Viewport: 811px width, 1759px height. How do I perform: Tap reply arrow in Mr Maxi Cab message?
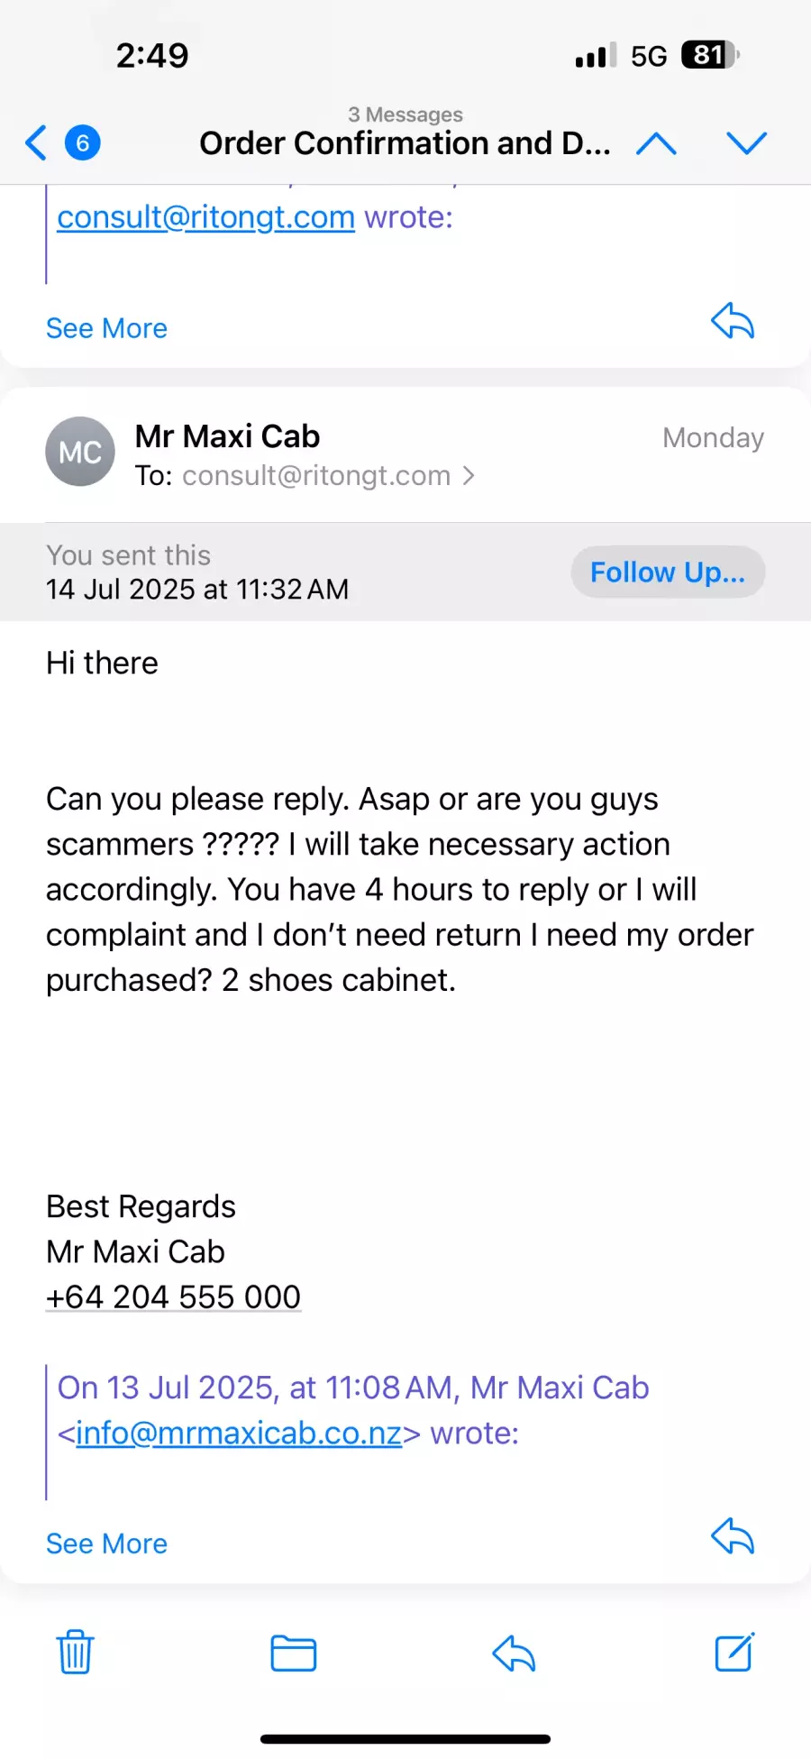pyautogui.click(x=733, y=1536)
